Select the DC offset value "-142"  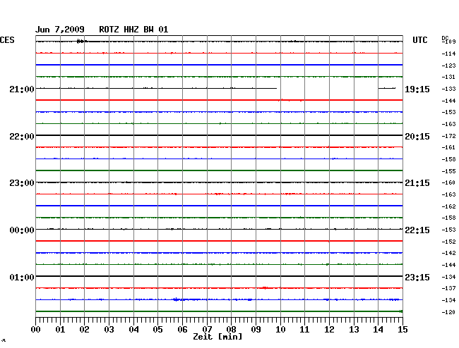pyautogui.click(x=448, y=253)
